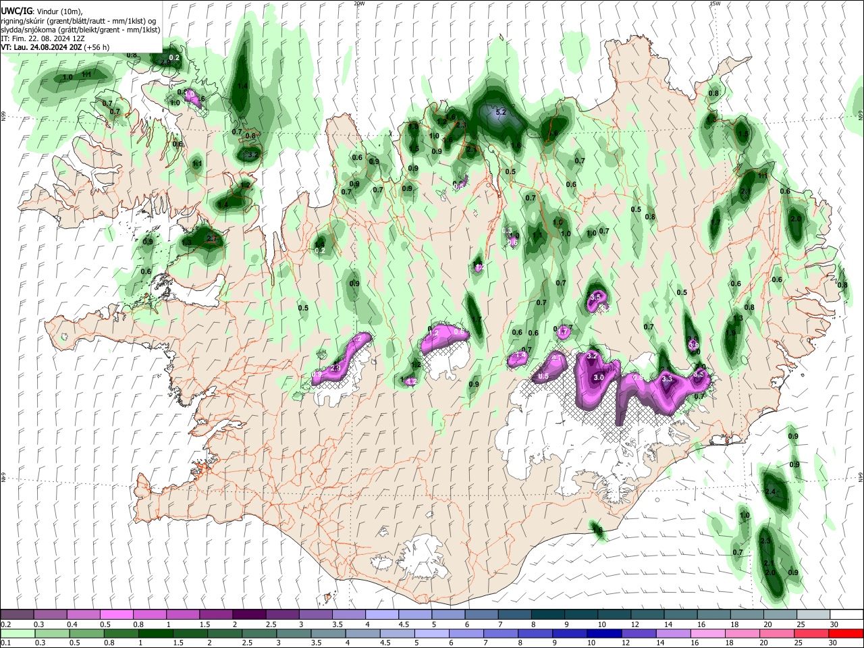Click the 20W longitude label at top

tap(359, 3)
